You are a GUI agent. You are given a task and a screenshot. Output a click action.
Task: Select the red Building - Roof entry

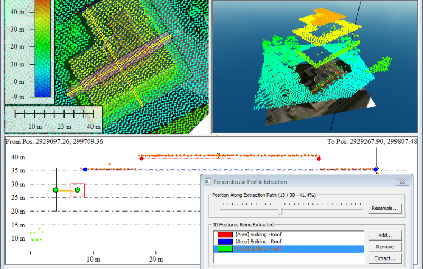click(258, 234)
